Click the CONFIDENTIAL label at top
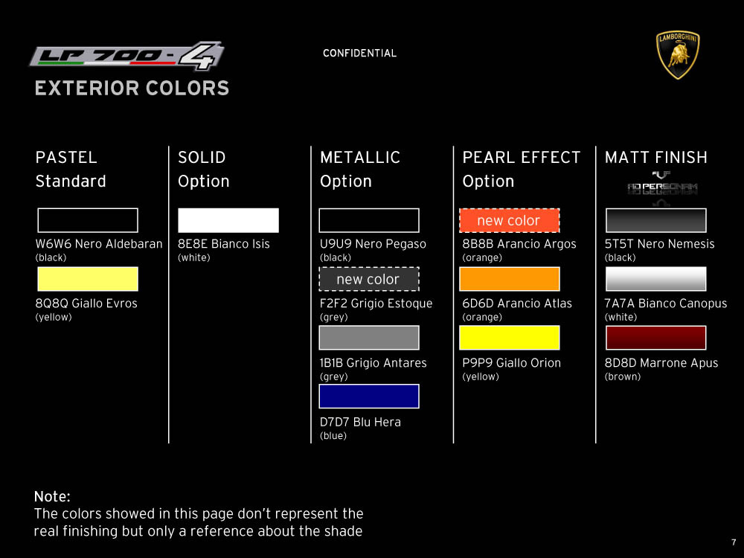The height and width of the screenshot is (558, 744). tap(359, 54)
